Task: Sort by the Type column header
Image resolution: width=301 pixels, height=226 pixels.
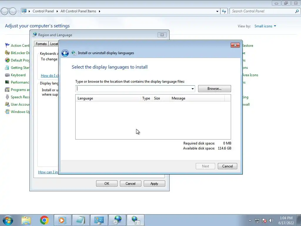Action: click(x=146, y=98)
